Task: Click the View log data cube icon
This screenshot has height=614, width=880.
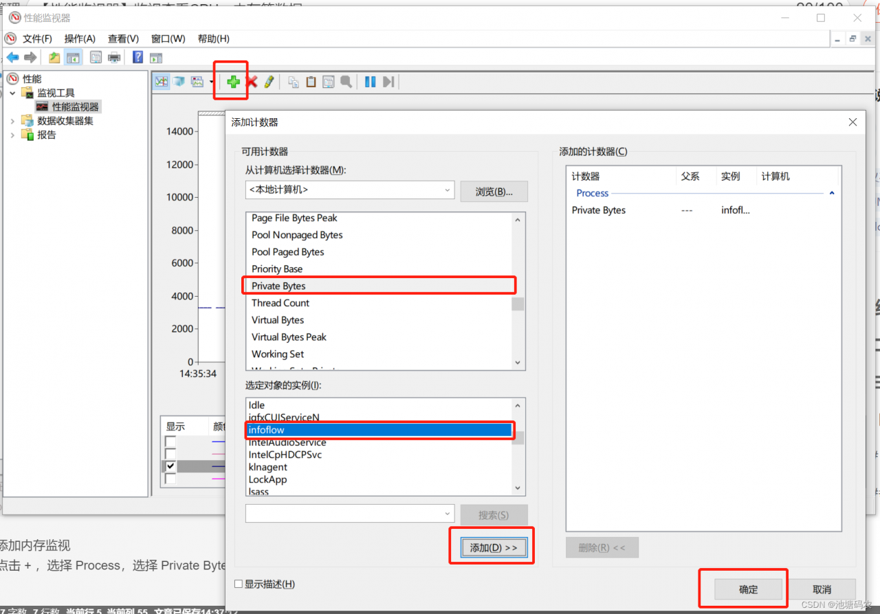Action: pyautogui.click(x=179, y=82)
